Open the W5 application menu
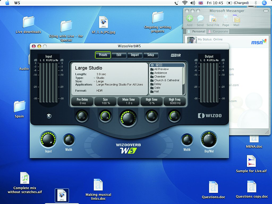Viewport: 272px width, 204px height. pyautogui.click(x=17, y=3)
